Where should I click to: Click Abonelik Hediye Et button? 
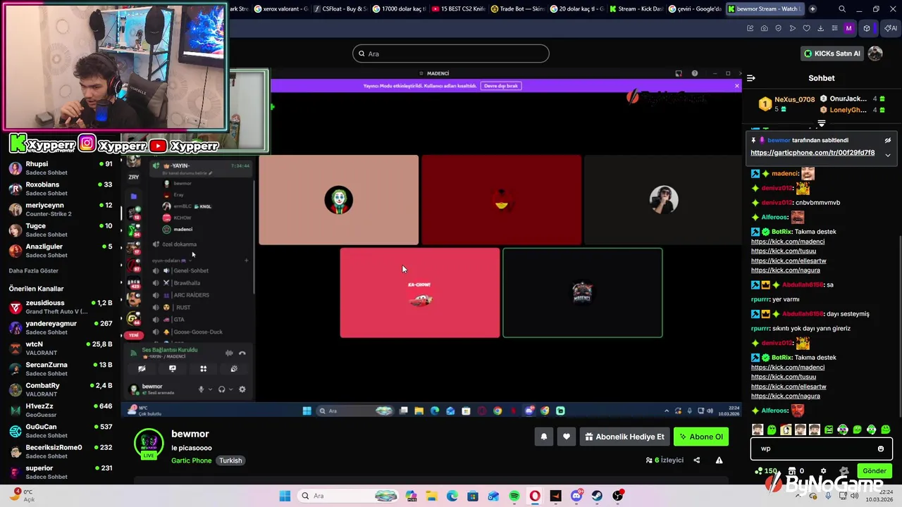[x=624, y=437]
